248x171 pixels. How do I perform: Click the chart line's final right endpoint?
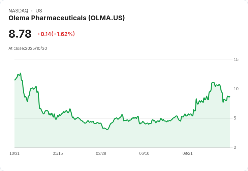click(230, 96)
